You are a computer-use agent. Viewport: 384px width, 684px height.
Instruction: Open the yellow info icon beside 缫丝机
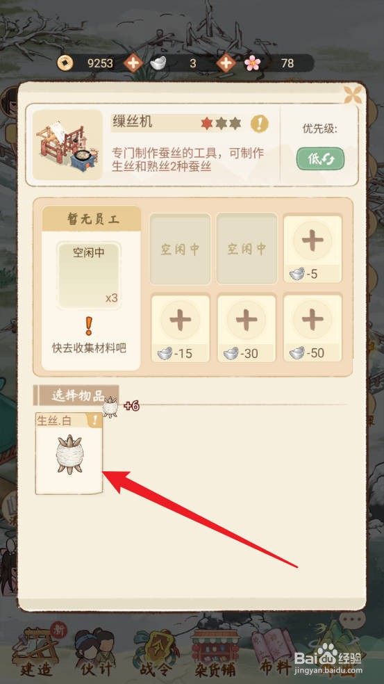(259, 124)
